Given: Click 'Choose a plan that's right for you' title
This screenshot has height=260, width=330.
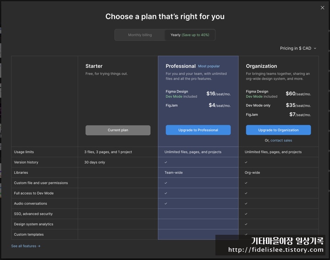Looking at the screenshot, I should click(165, 17).
